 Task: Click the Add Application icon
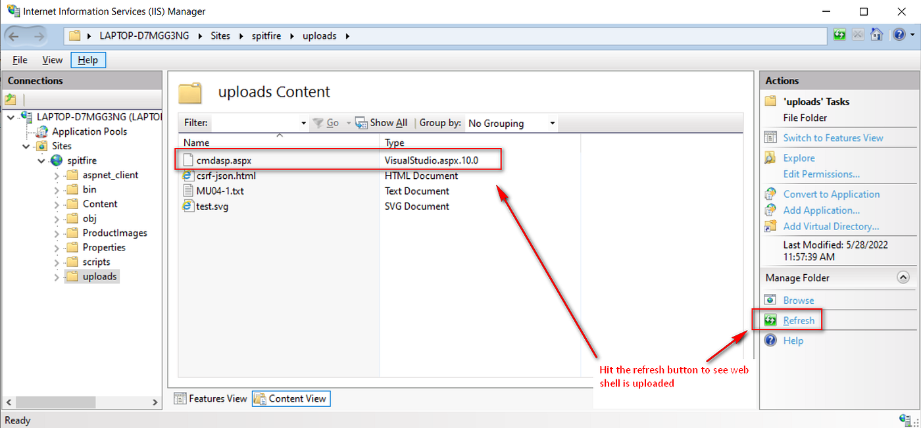(770, 210)
